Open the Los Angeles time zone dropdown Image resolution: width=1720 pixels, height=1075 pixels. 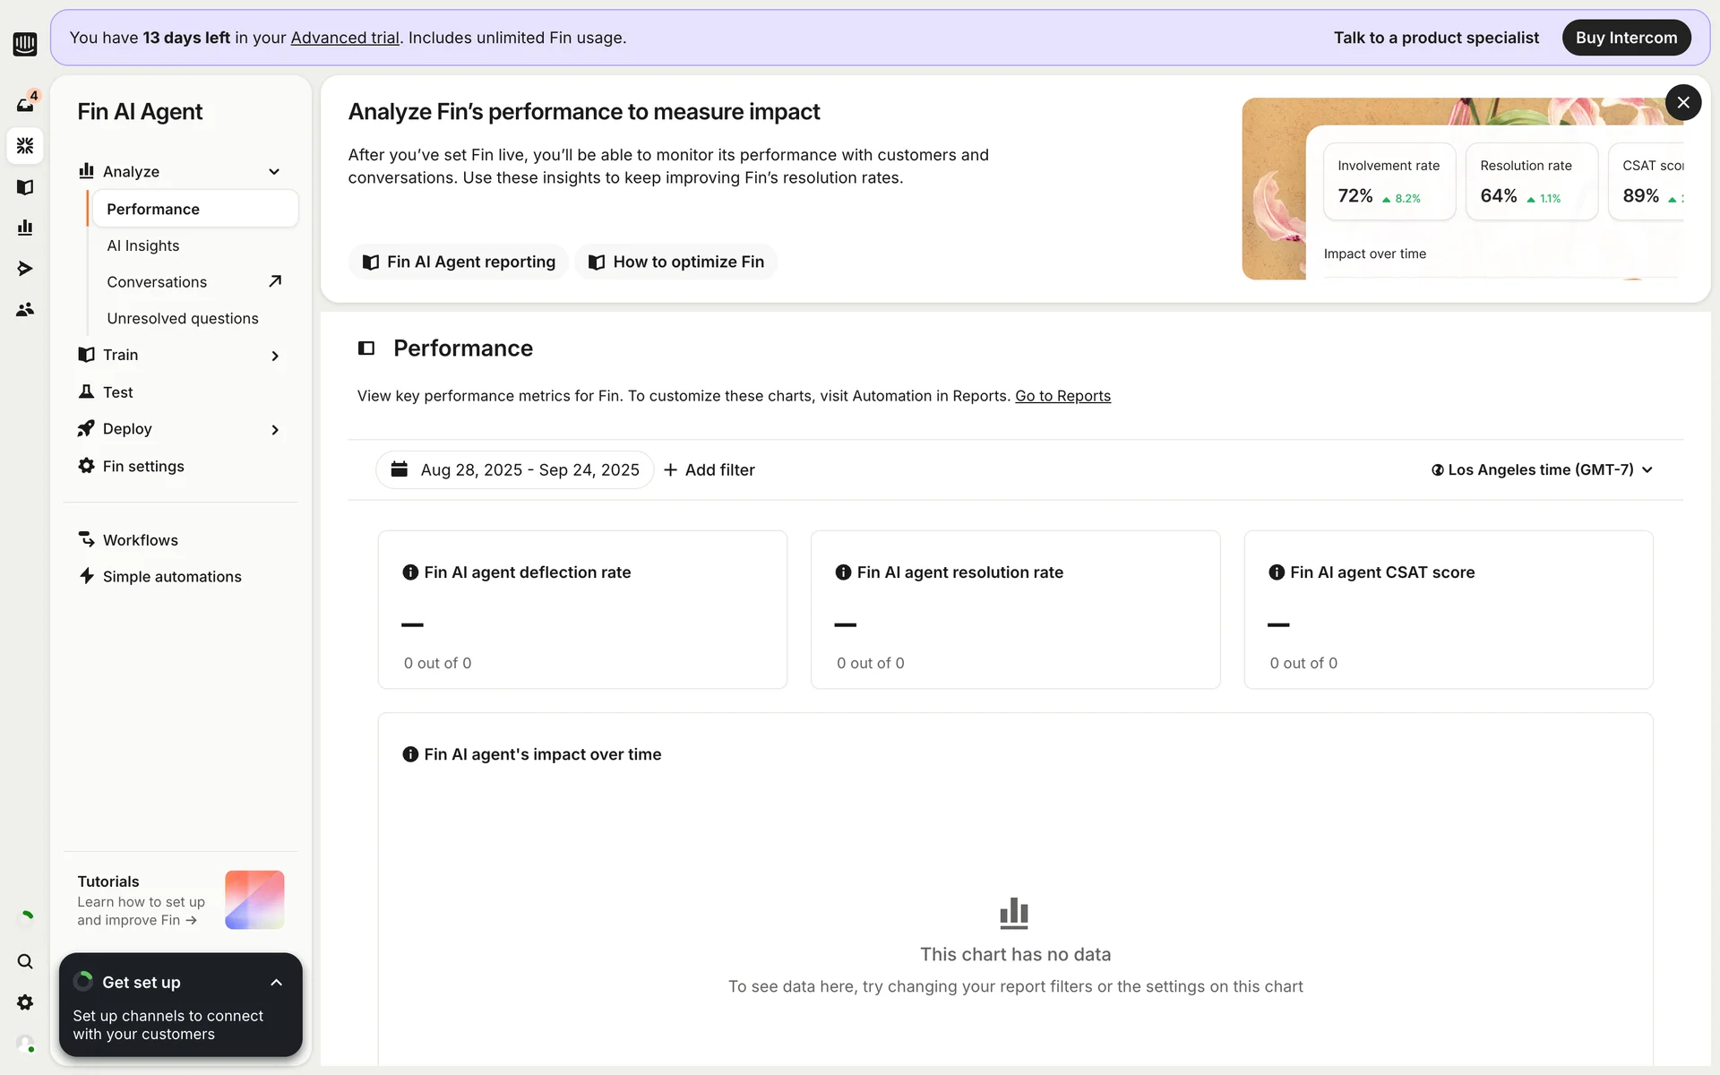[1542, 470]
